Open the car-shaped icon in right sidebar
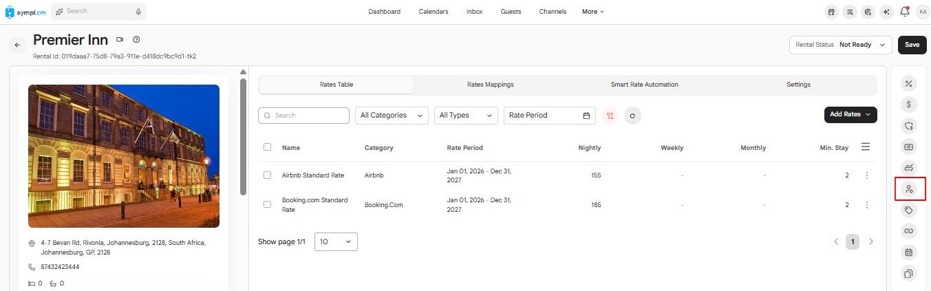 (909, 168)
